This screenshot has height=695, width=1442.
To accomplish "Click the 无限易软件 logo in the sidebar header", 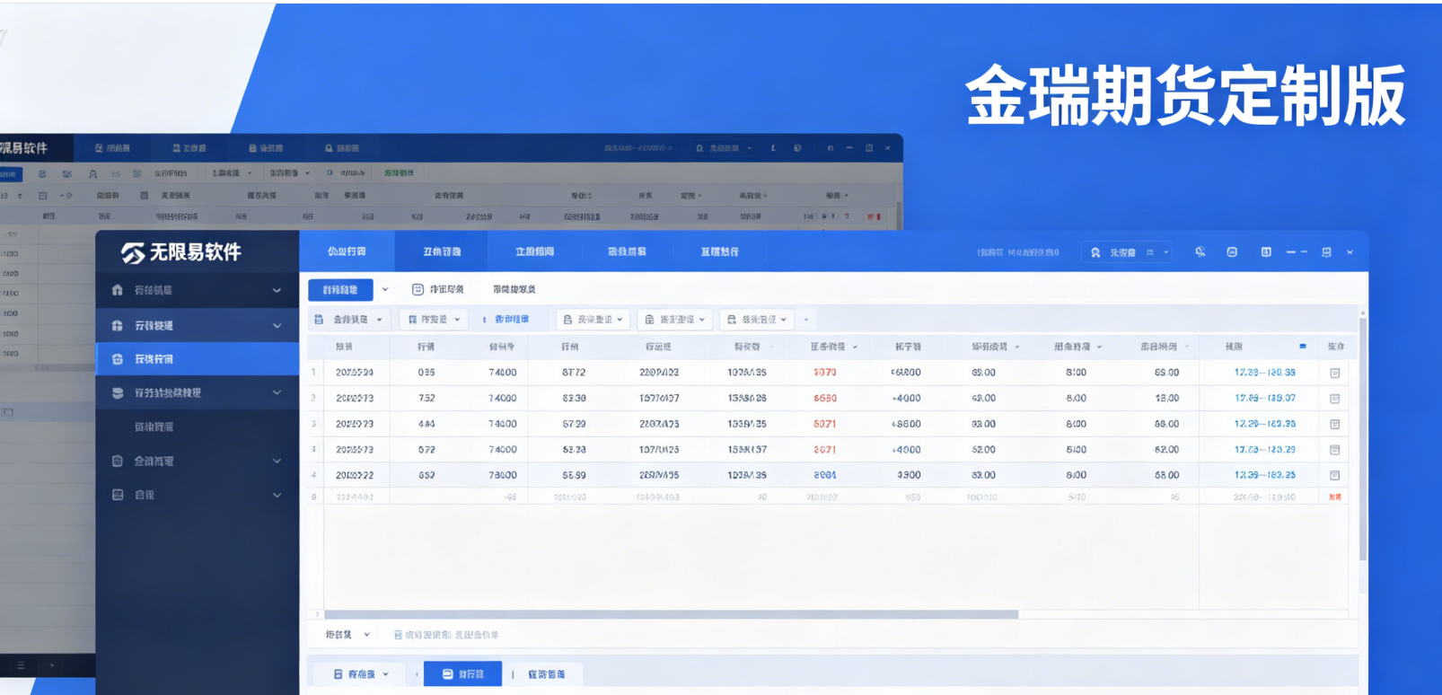I will pos(181,252).
